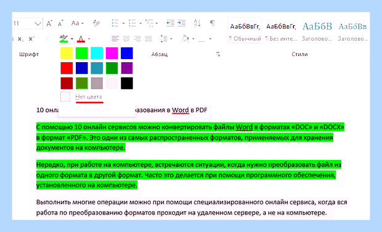
Task: Click the shading paint bucket icon
Action: coord(185,39)
